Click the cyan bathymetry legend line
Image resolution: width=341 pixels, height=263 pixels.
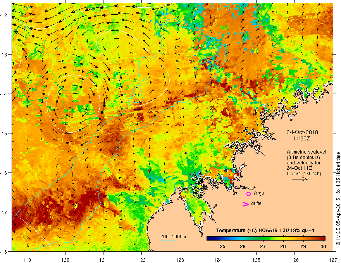pos(168,241)
